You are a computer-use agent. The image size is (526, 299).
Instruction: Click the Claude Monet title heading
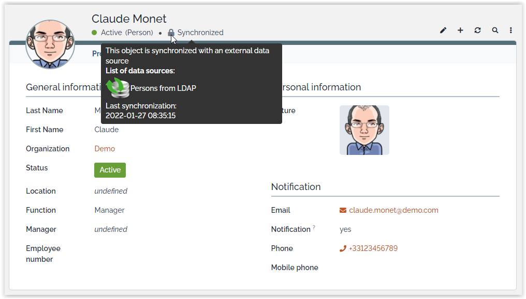pyautogui.click(x=129, y=19)
